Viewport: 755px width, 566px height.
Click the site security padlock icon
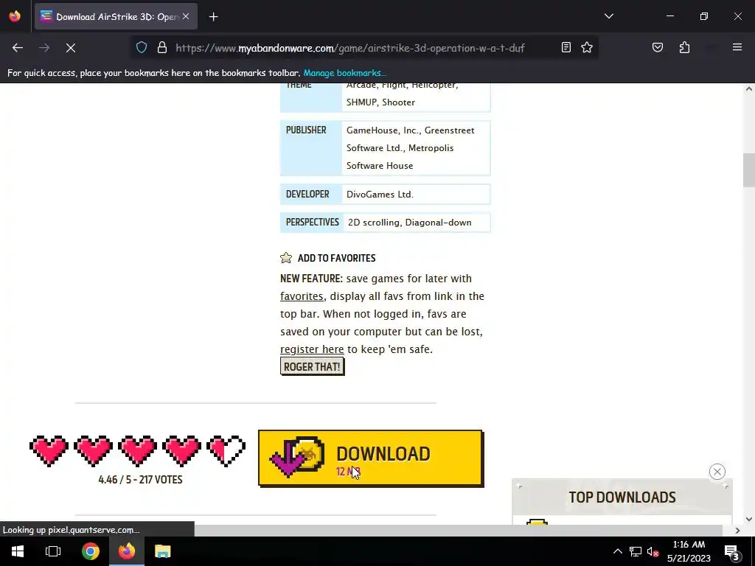point(162,48)
